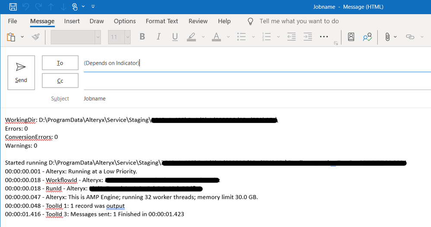Expand the Paste options dropdown
The width and height of the screenshot is (431, 227).
[22, 37]
